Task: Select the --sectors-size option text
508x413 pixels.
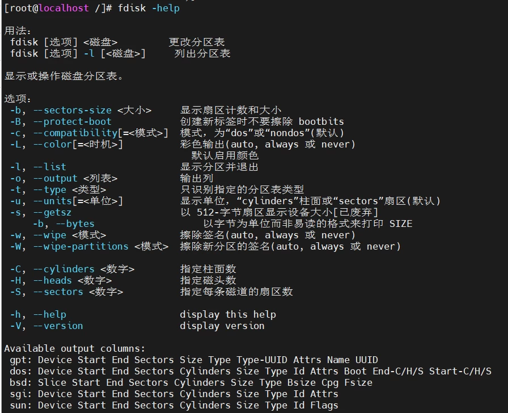Action: pyautogui.click(x=73, y=110)
